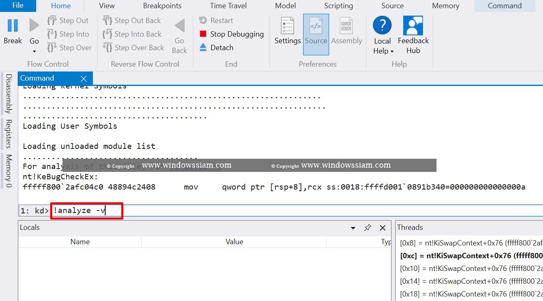Open the Locals panel options dropdown

point(353,228)
